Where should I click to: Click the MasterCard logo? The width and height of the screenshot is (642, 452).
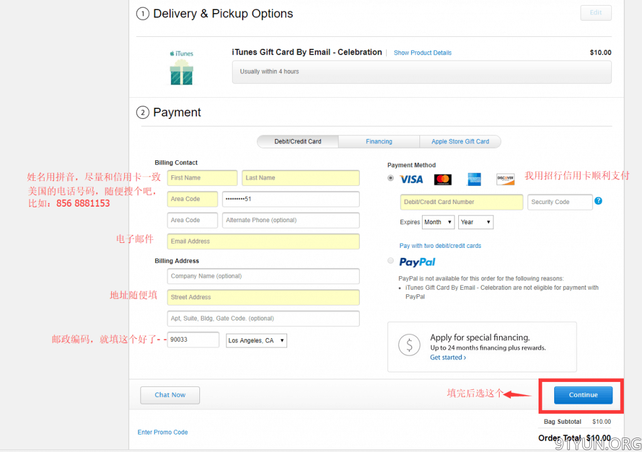tap(443, 180)
